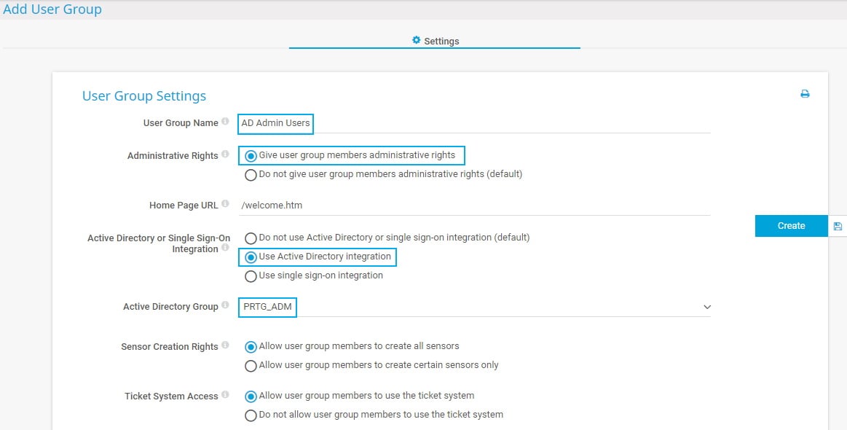Click info icon next to Administrative Rights

pos(225,155)
